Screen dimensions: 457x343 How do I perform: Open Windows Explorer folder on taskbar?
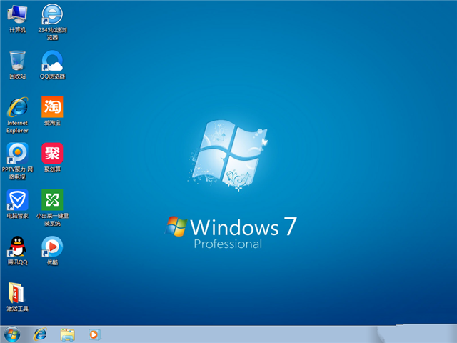tap(67, 334)
